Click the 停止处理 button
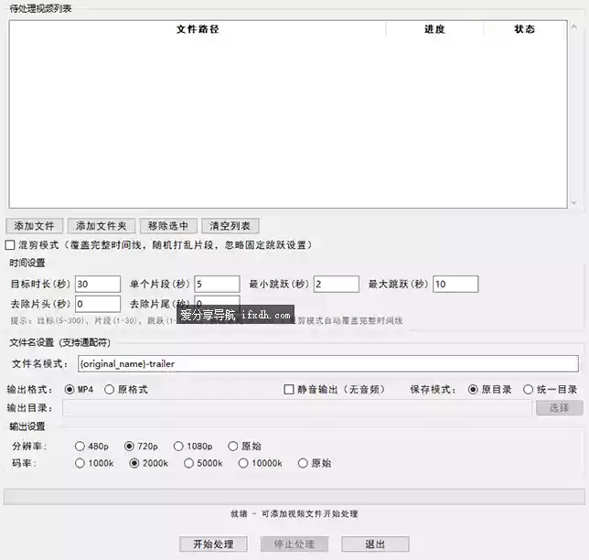Image resolution: width=589 pixels, height=560 pixels. (x=294, y=544)
